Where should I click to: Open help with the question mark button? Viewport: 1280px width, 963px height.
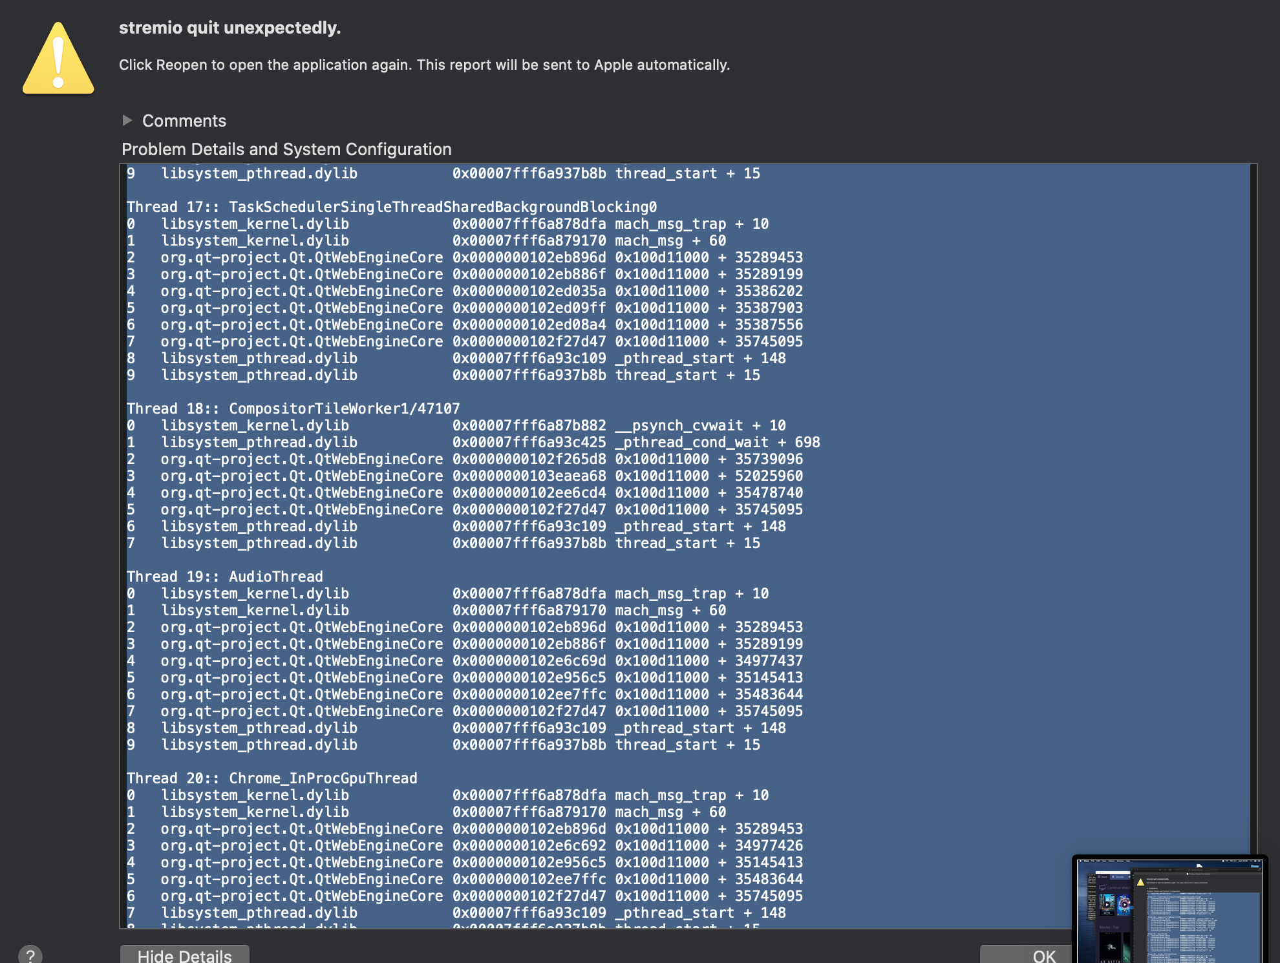(30, 955)
